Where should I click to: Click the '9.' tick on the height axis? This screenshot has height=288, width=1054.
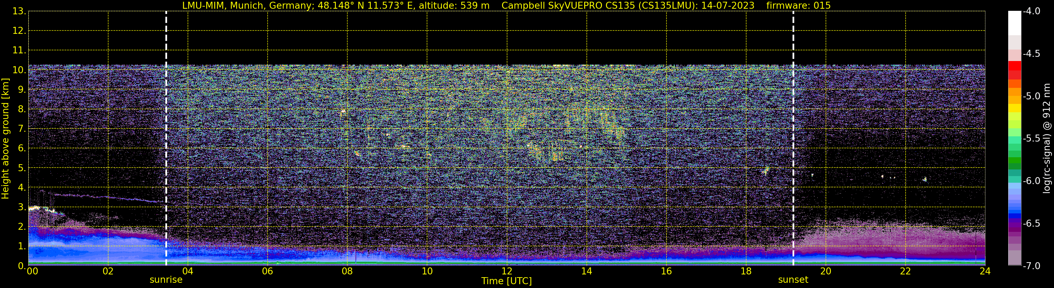tap(22, 90)
